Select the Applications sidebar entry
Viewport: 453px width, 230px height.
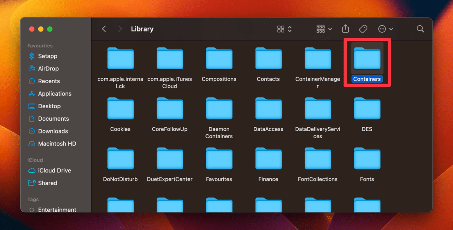[x=55, y=93]
